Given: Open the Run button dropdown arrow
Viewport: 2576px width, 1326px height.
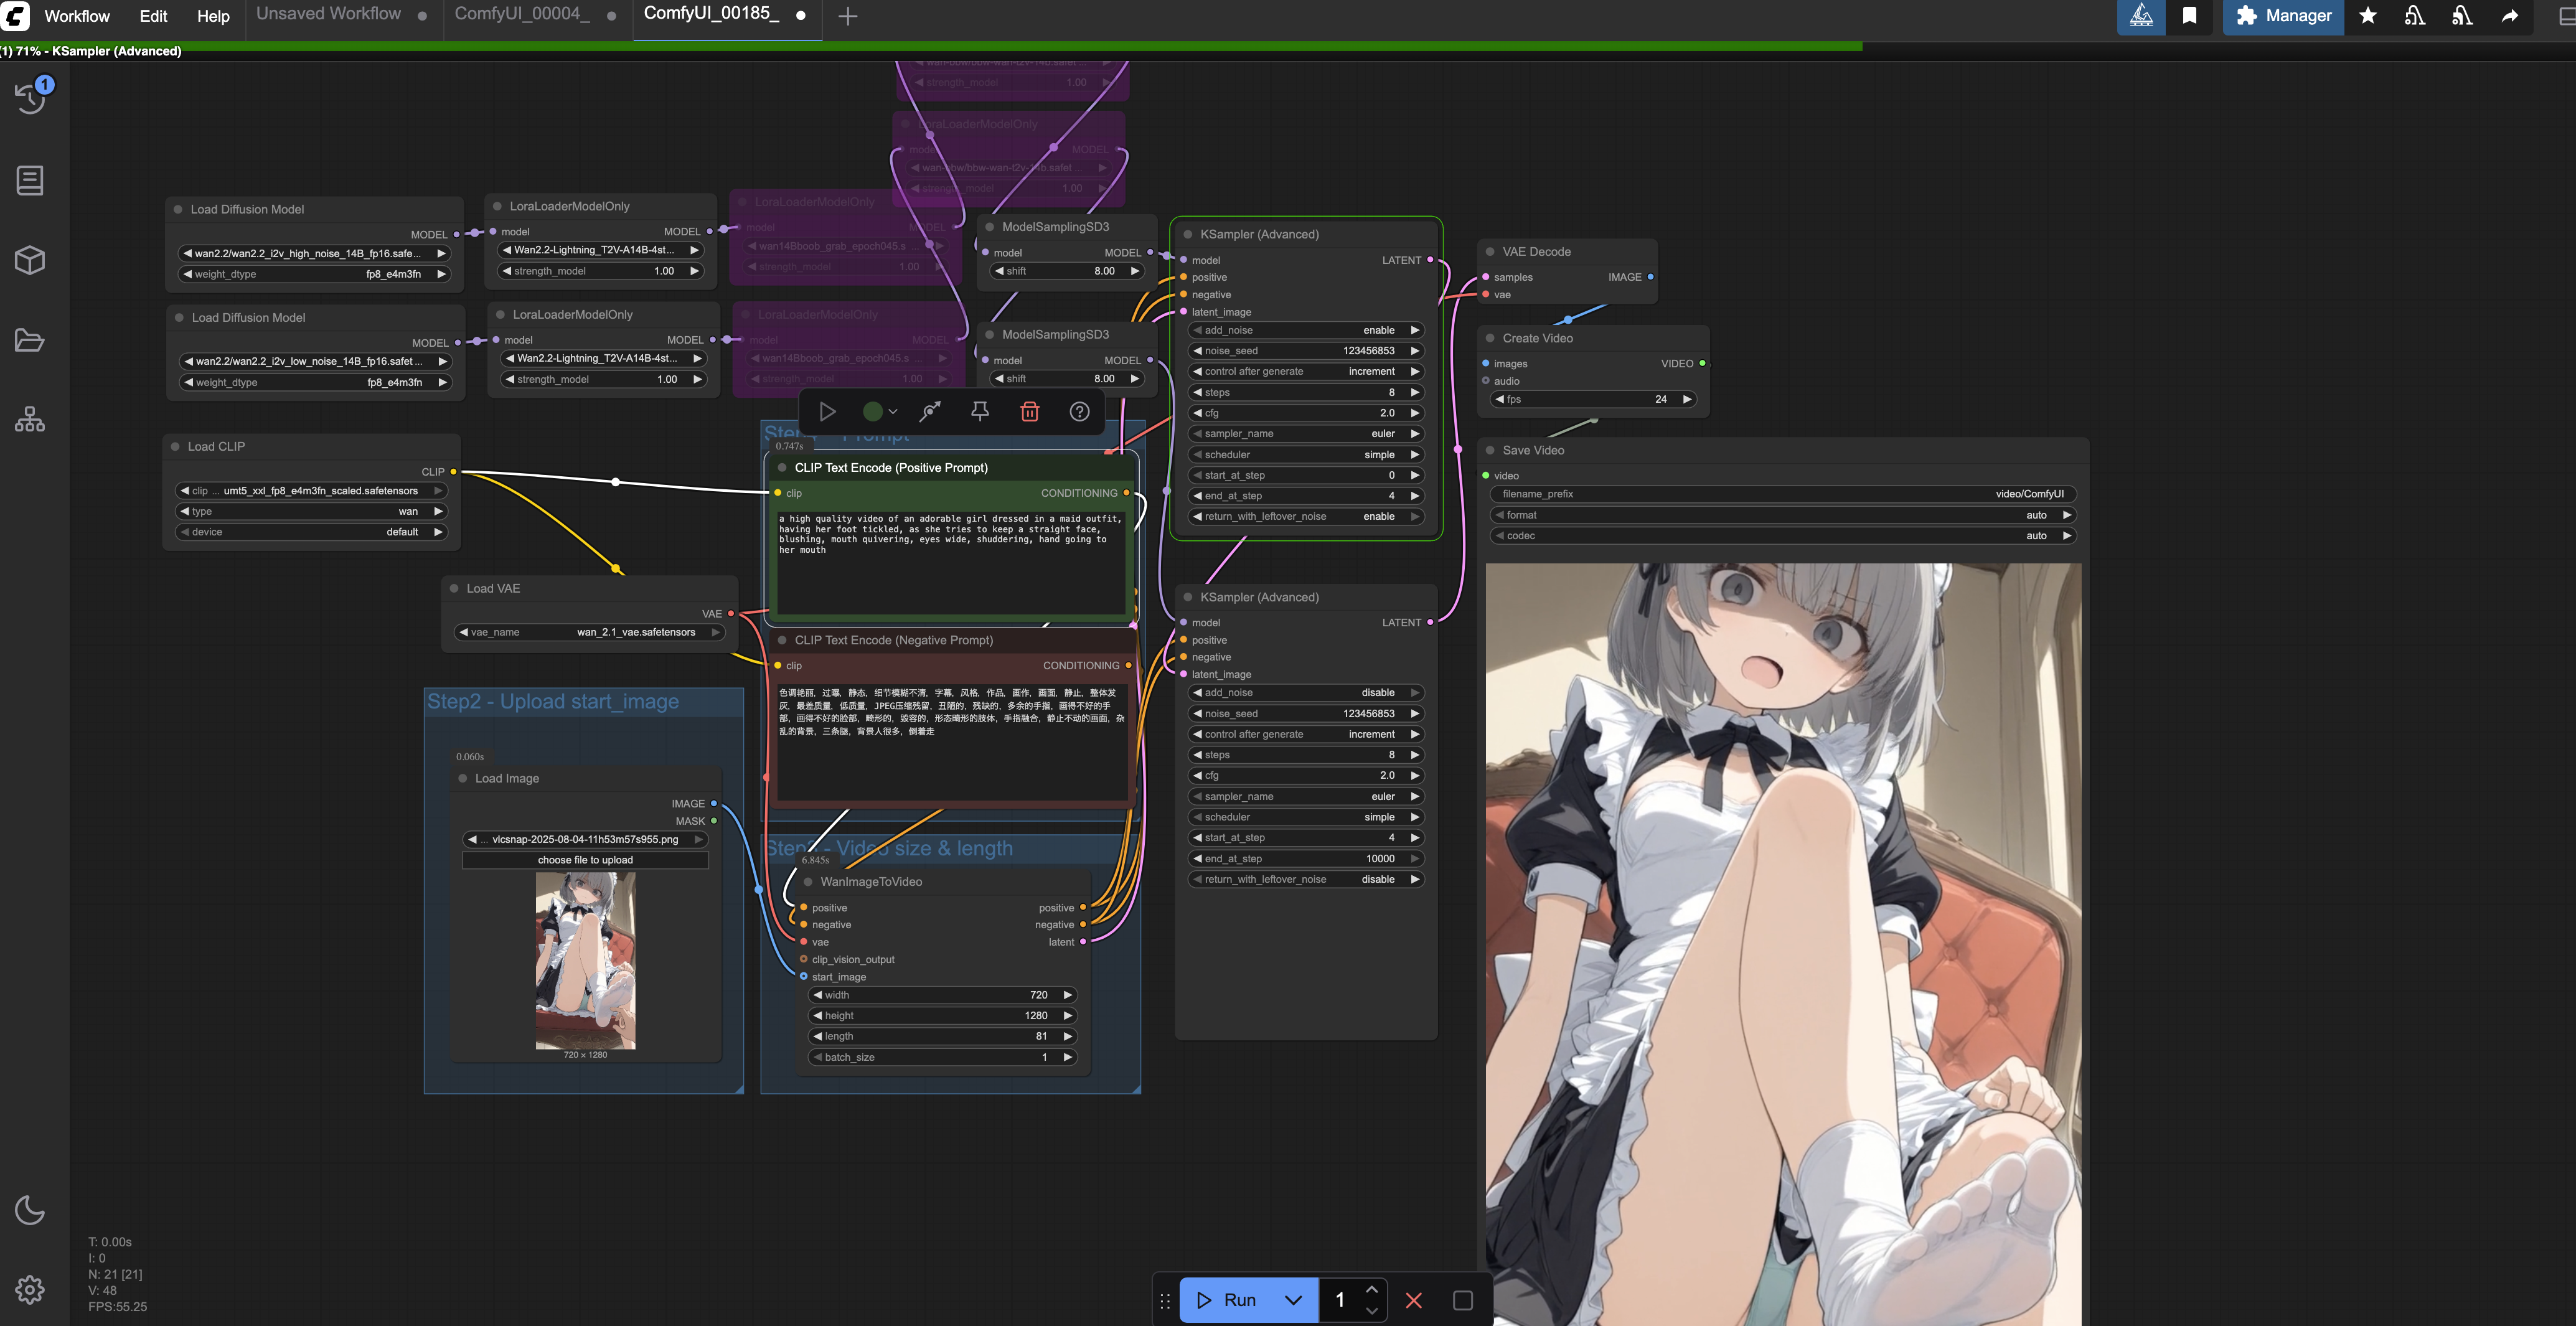Looking at the screenshot, I should (x=1294, y=1300).
